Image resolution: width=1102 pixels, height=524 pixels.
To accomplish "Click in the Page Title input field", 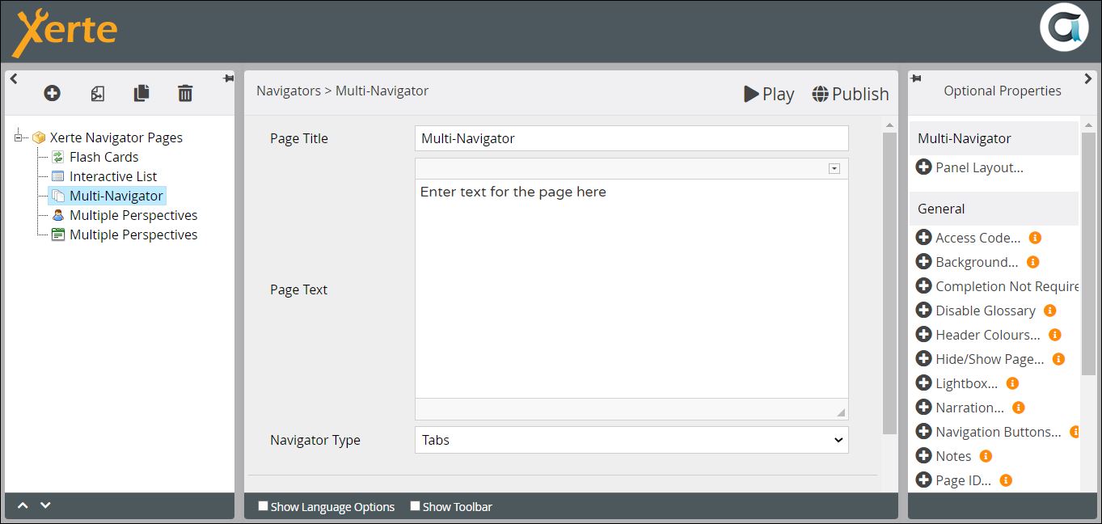I will click(631, 138).
